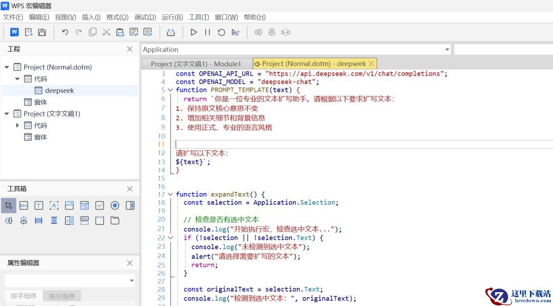The width and height of the screenshot is (553, 306).
Task: Close the 工具箱 panel
Action: click(x=130, y=189)
